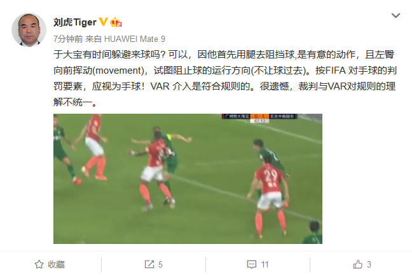Screen dimensions: 412x277
Task: Open 刘虎Tiger's profile avatar photo
Action: pos(29,30)
